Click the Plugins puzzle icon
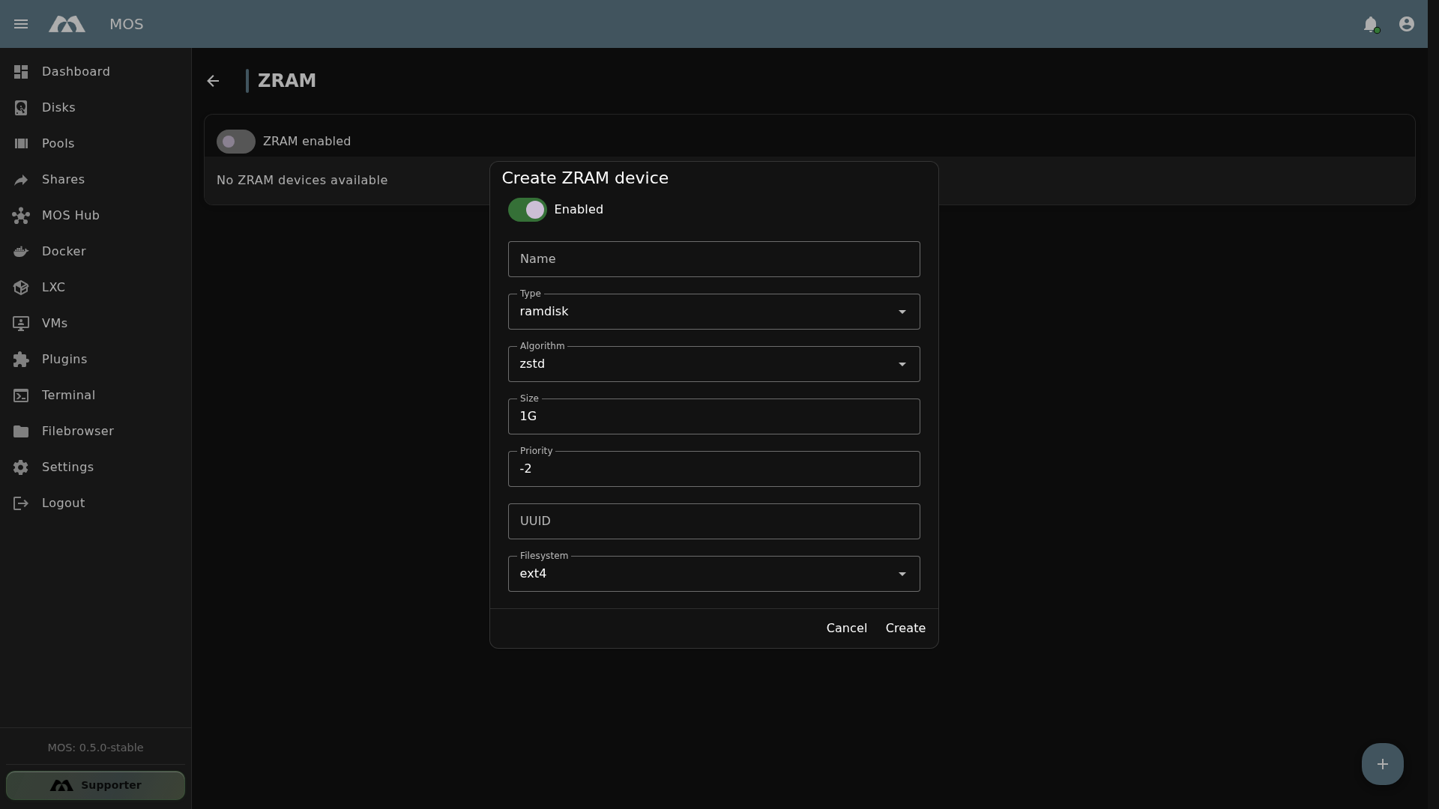Image resolution: width=1439 pixels, height=809 pixels. coord(21,360)
